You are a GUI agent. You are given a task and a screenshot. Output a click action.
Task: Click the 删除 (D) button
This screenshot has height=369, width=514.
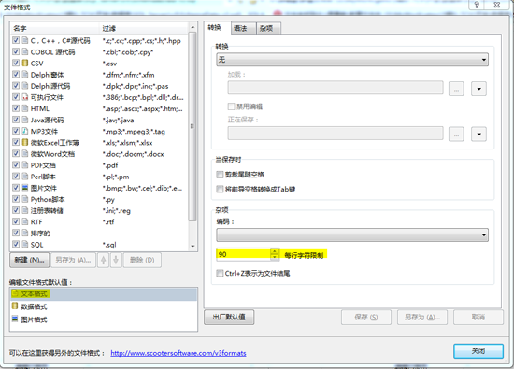pos(142,261)
